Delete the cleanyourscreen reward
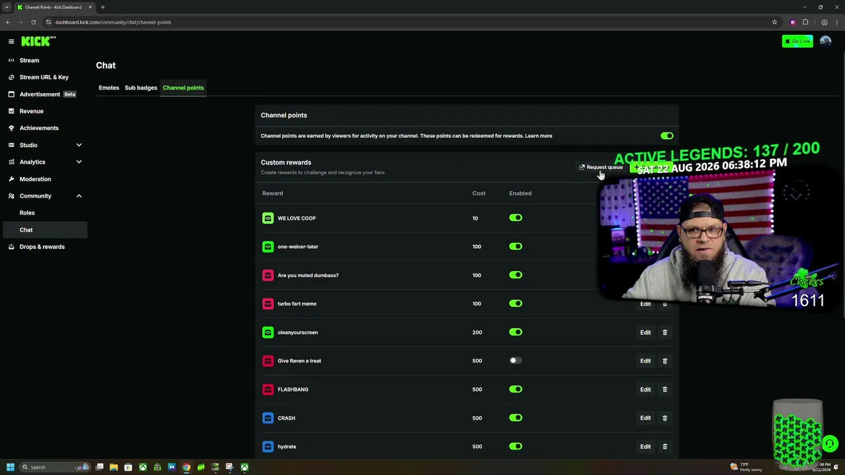Viewport: 845px width, 475px height. (x=665, y=332)
